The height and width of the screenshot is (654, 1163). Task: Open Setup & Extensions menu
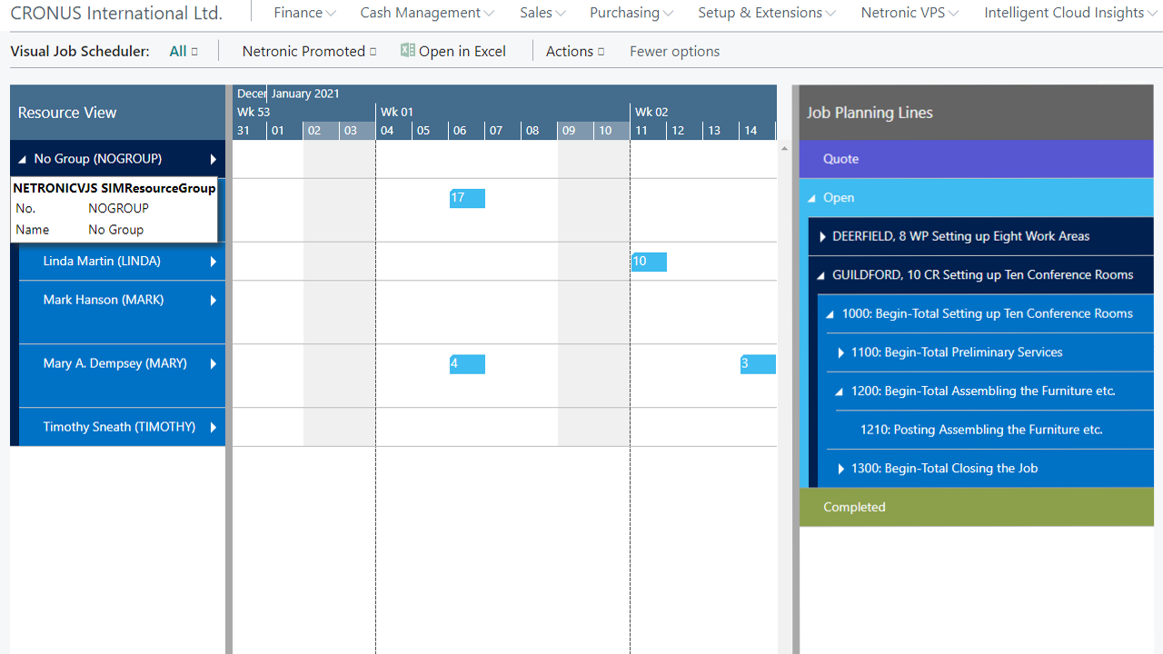pos(767,13)
